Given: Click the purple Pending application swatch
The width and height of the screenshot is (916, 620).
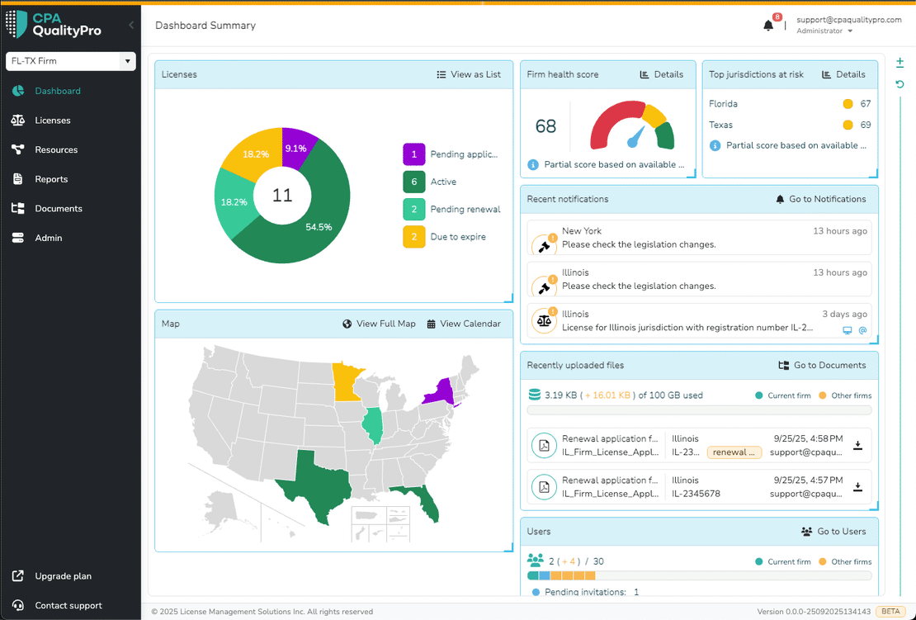Looking at the screenshot, I should pos(414,154).
